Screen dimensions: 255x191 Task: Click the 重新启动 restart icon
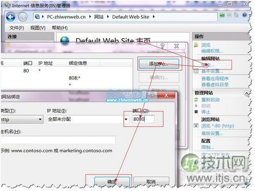point(196,99)
